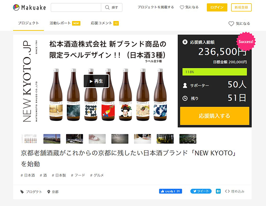Select the seventh bottles-lit thumbnail
The height and width of the screenshot is (206, 266).
(165, 139)
